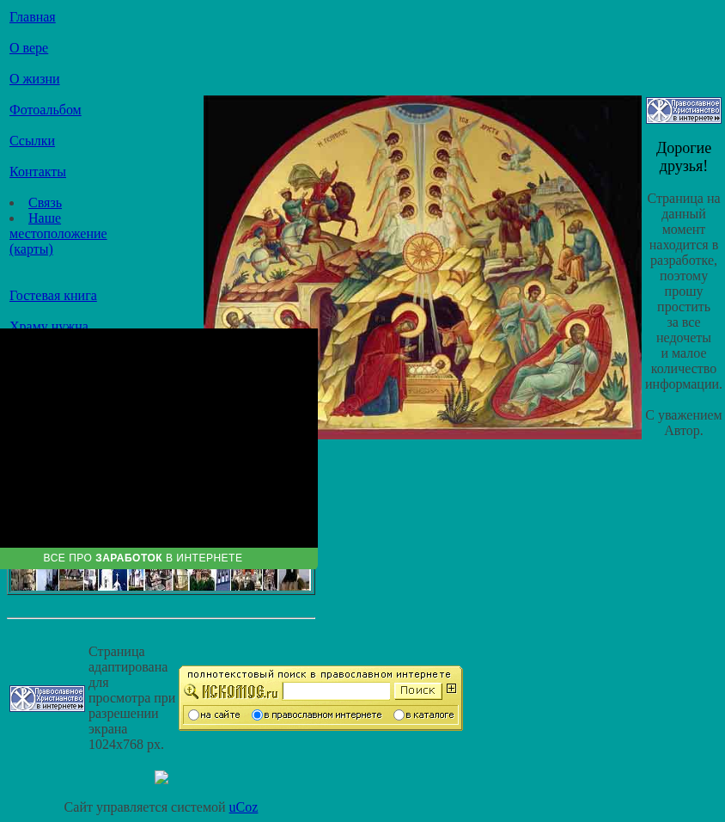Click the broken image icon above footer

(x=161, y=777)
